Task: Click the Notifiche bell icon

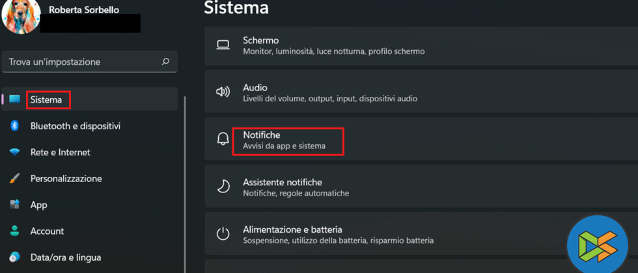Action: tap(223, 139)
